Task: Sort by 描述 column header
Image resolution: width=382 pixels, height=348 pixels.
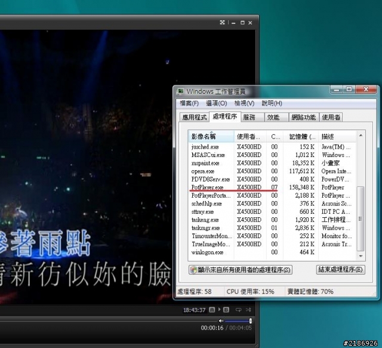Action: point(337,137)
